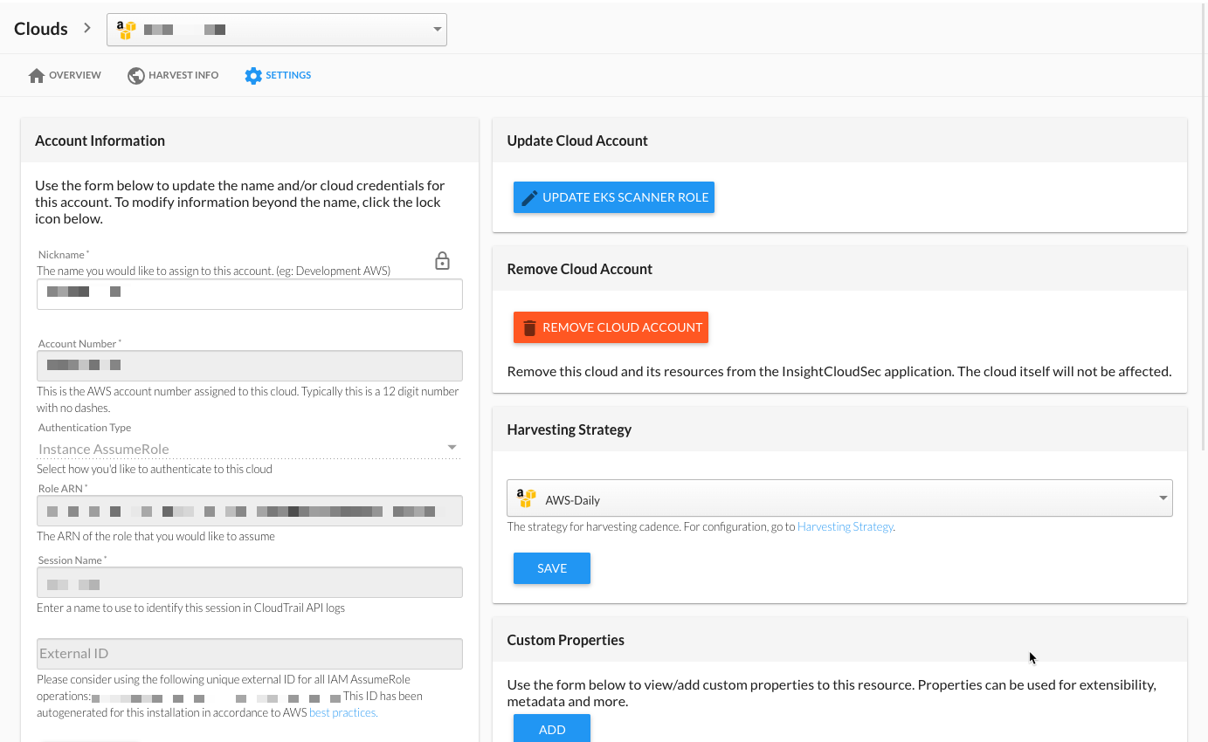Click the Custom Properties heading

566,640
